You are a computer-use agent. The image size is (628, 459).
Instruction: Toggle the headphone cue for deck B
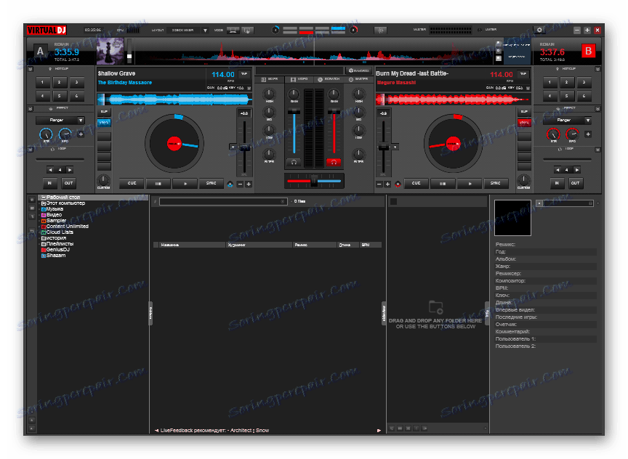point(334,161)
